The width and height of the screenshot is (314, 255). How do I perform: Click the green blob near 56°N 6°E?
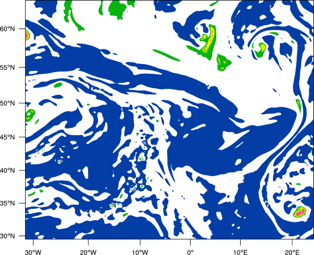click(223, 62)
